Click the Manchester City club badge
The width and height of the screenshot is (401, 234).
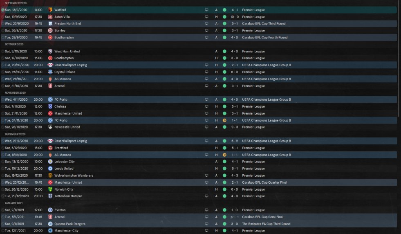pos(50,231)
